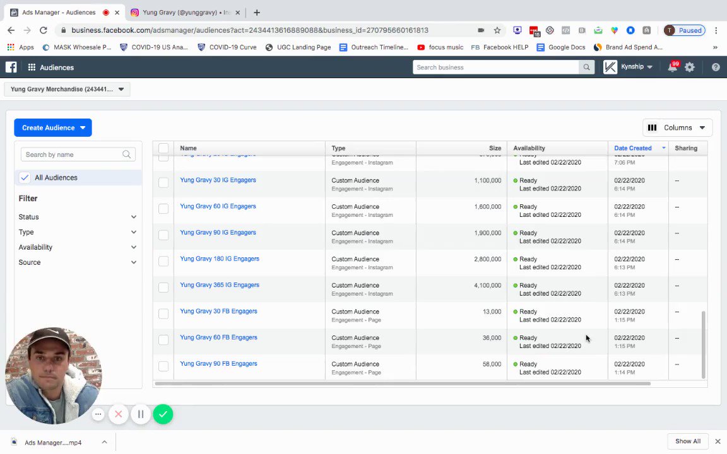This screenshot has height=454, width=727.
Task: Open the Audiences app grid menu icon
Action: pyautogui.click(x=32, y=67)
